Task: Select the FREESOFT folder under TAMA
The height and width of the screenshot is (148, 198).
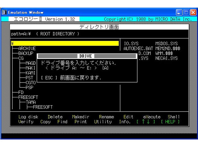Action: (43, 107)
